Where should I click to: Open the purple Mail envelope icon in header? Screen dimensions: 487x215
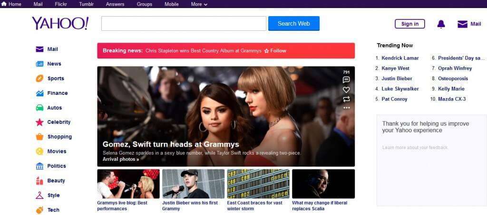(462, 24)
